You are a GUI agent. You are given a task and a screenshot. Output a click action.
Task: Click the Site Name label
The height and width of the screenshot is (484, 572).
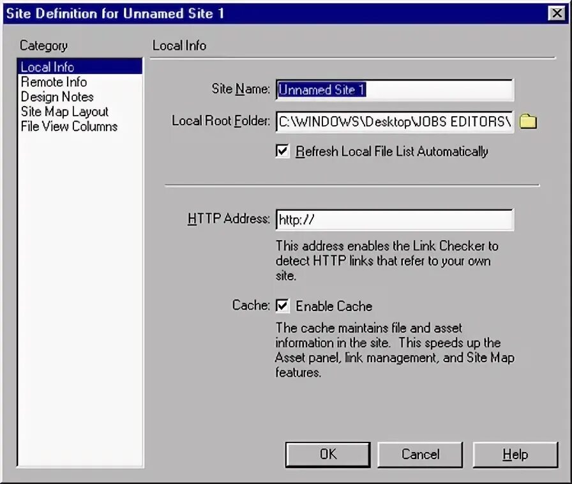(x=241, y=89)
